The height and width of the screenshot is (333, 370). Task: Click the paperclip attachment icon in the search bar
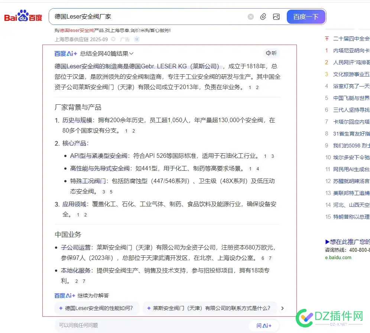(263, 17)
